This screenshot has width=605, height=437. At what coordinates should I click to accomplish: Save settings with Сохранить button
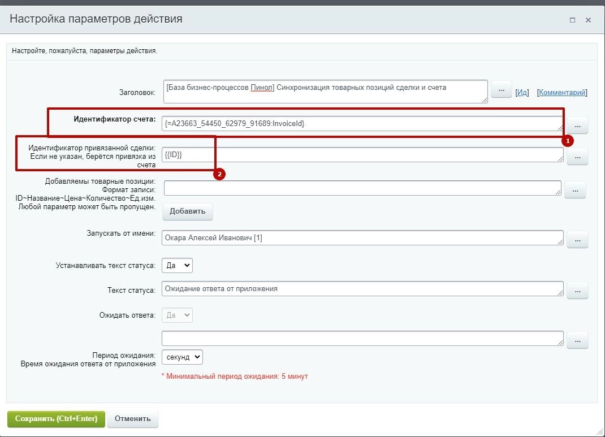coord(56,419)
